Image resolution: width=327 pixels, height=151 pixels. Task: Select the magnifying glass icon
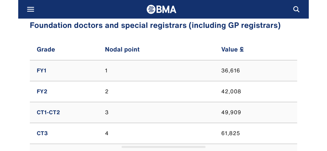tap(296, 9)
